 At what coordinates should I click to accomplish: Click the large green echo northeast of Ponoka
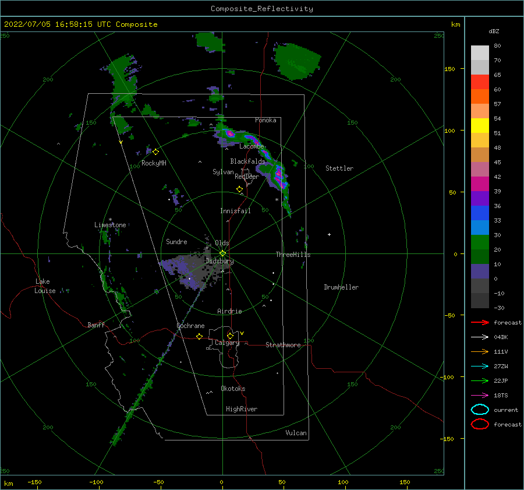[x=297, y=62]
